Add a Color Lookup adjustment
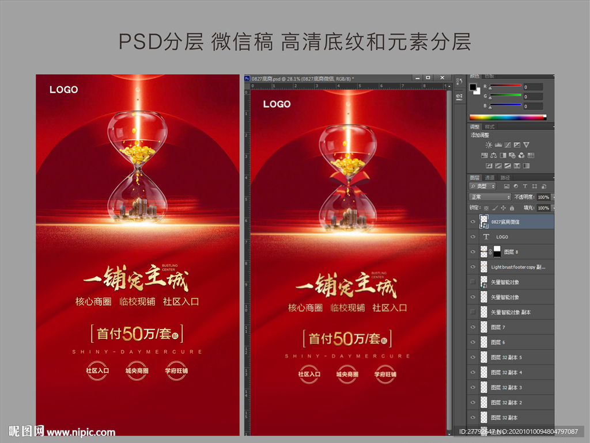The height and width of the screenshot is (443, 590). 531,155
